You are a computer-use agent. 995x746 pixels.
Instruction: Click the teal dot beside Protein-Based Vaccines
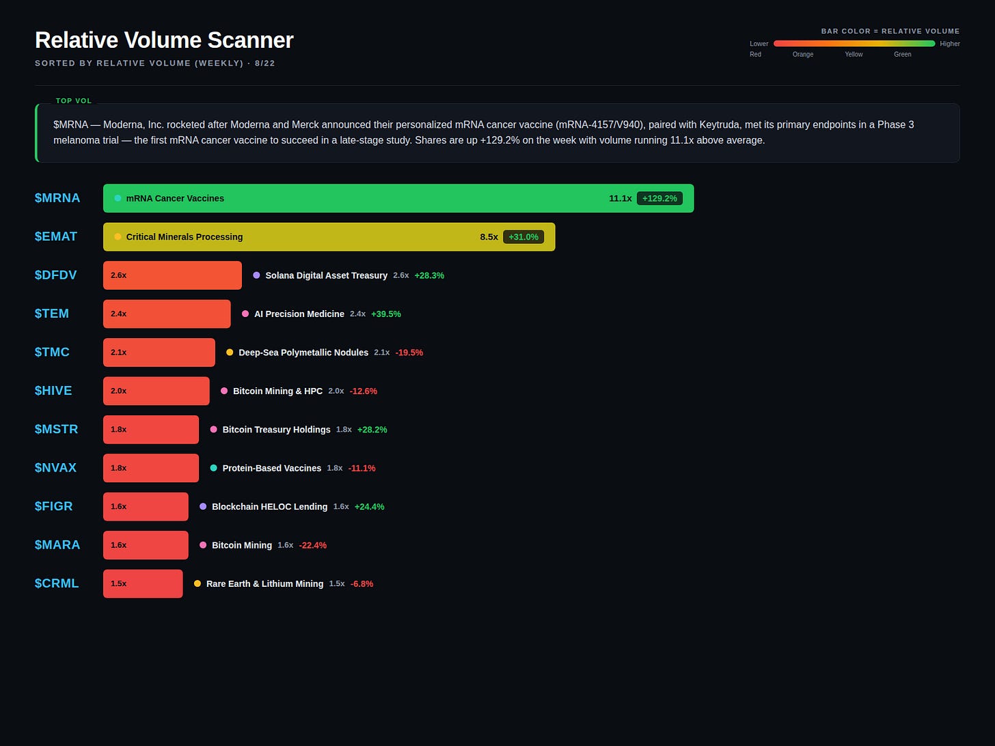tap(213, 468)
